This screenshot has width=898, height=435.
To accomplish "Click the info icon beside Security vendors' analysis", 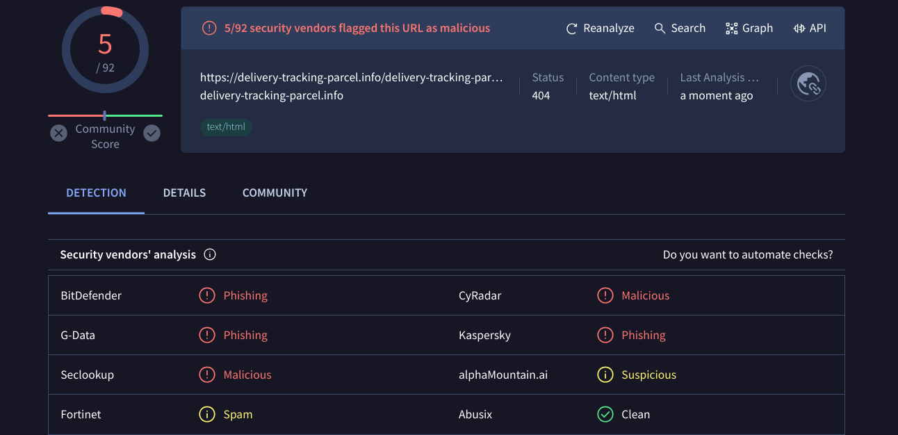I will tap(210, 254).
